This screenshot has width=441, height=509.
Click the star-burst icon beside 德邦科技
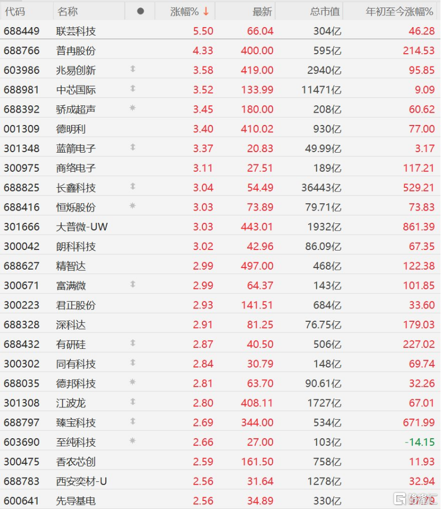132,382
